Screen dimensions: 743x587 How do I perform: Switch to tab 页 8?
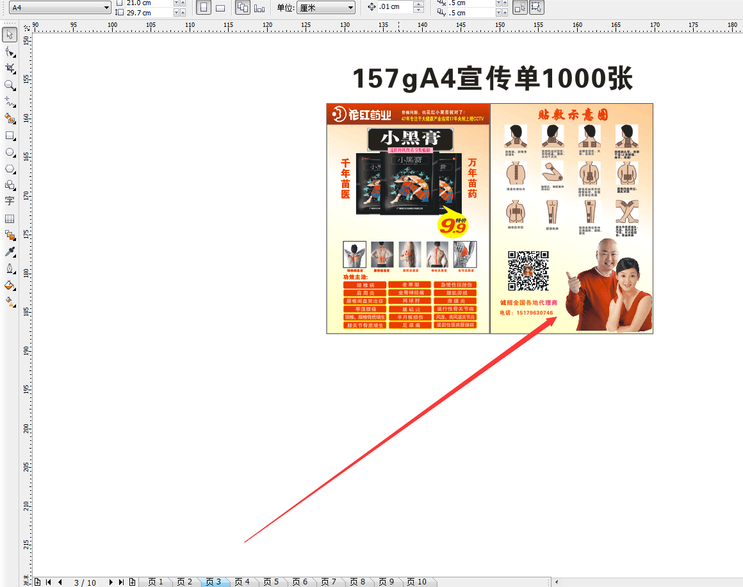(358, 582)
